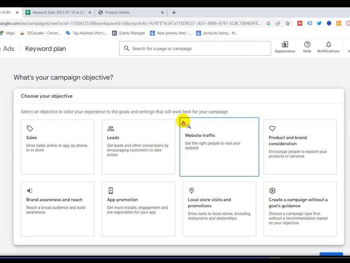Open the orange DS extension icon
350x263 pixels.
[338, 23]
